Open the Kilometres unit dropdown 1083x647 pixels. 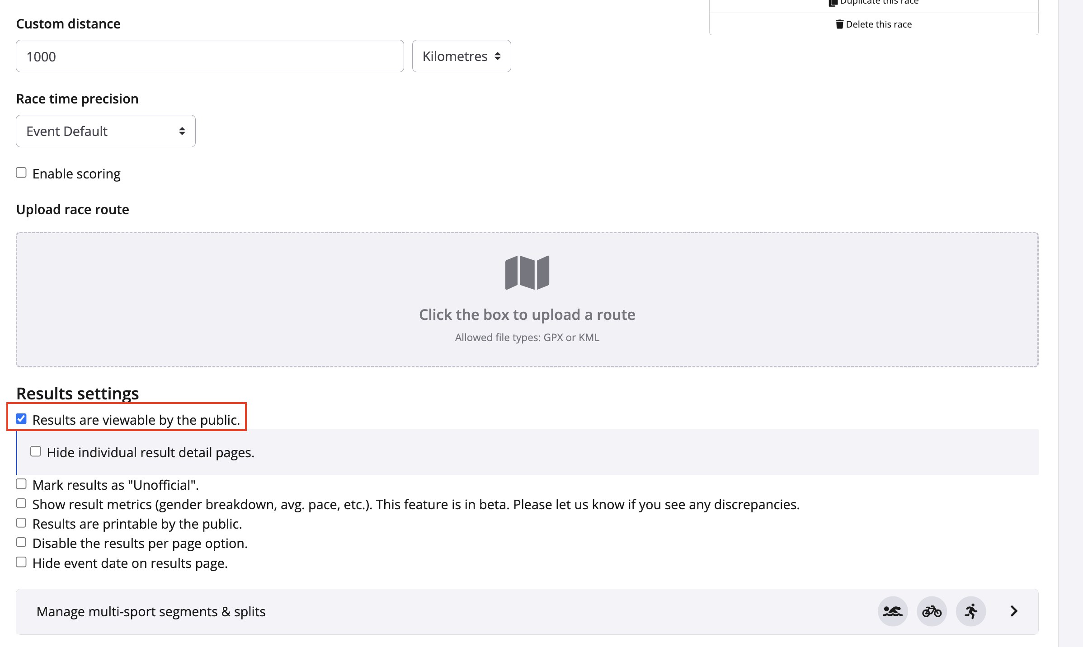[461, 56]
